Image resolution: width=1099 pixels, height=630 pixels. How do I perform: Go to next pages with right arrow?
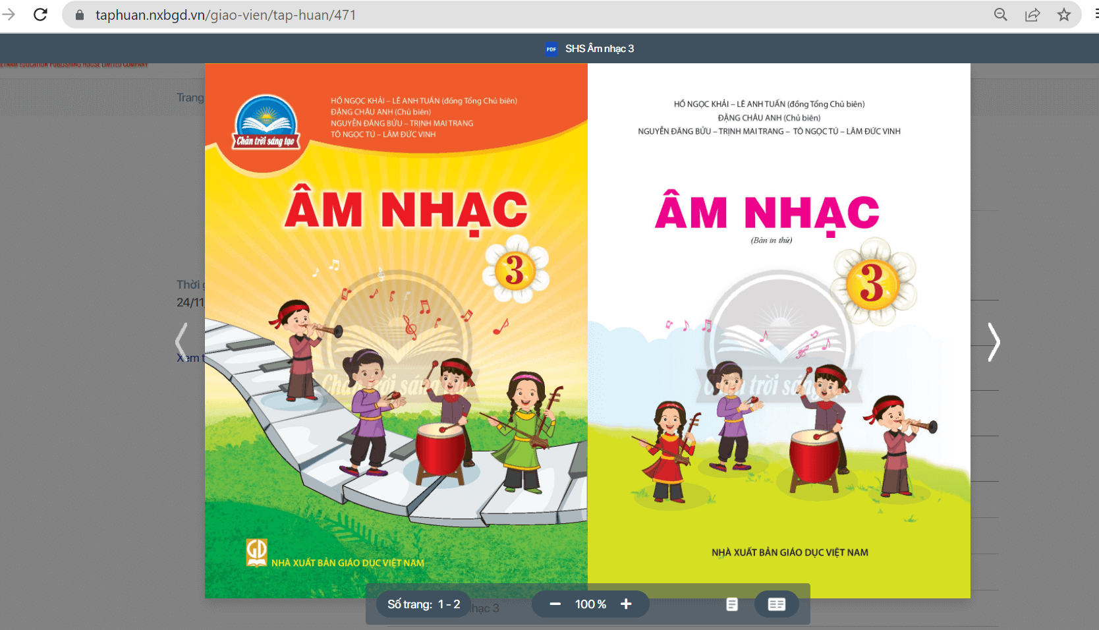tap(994, 342)
